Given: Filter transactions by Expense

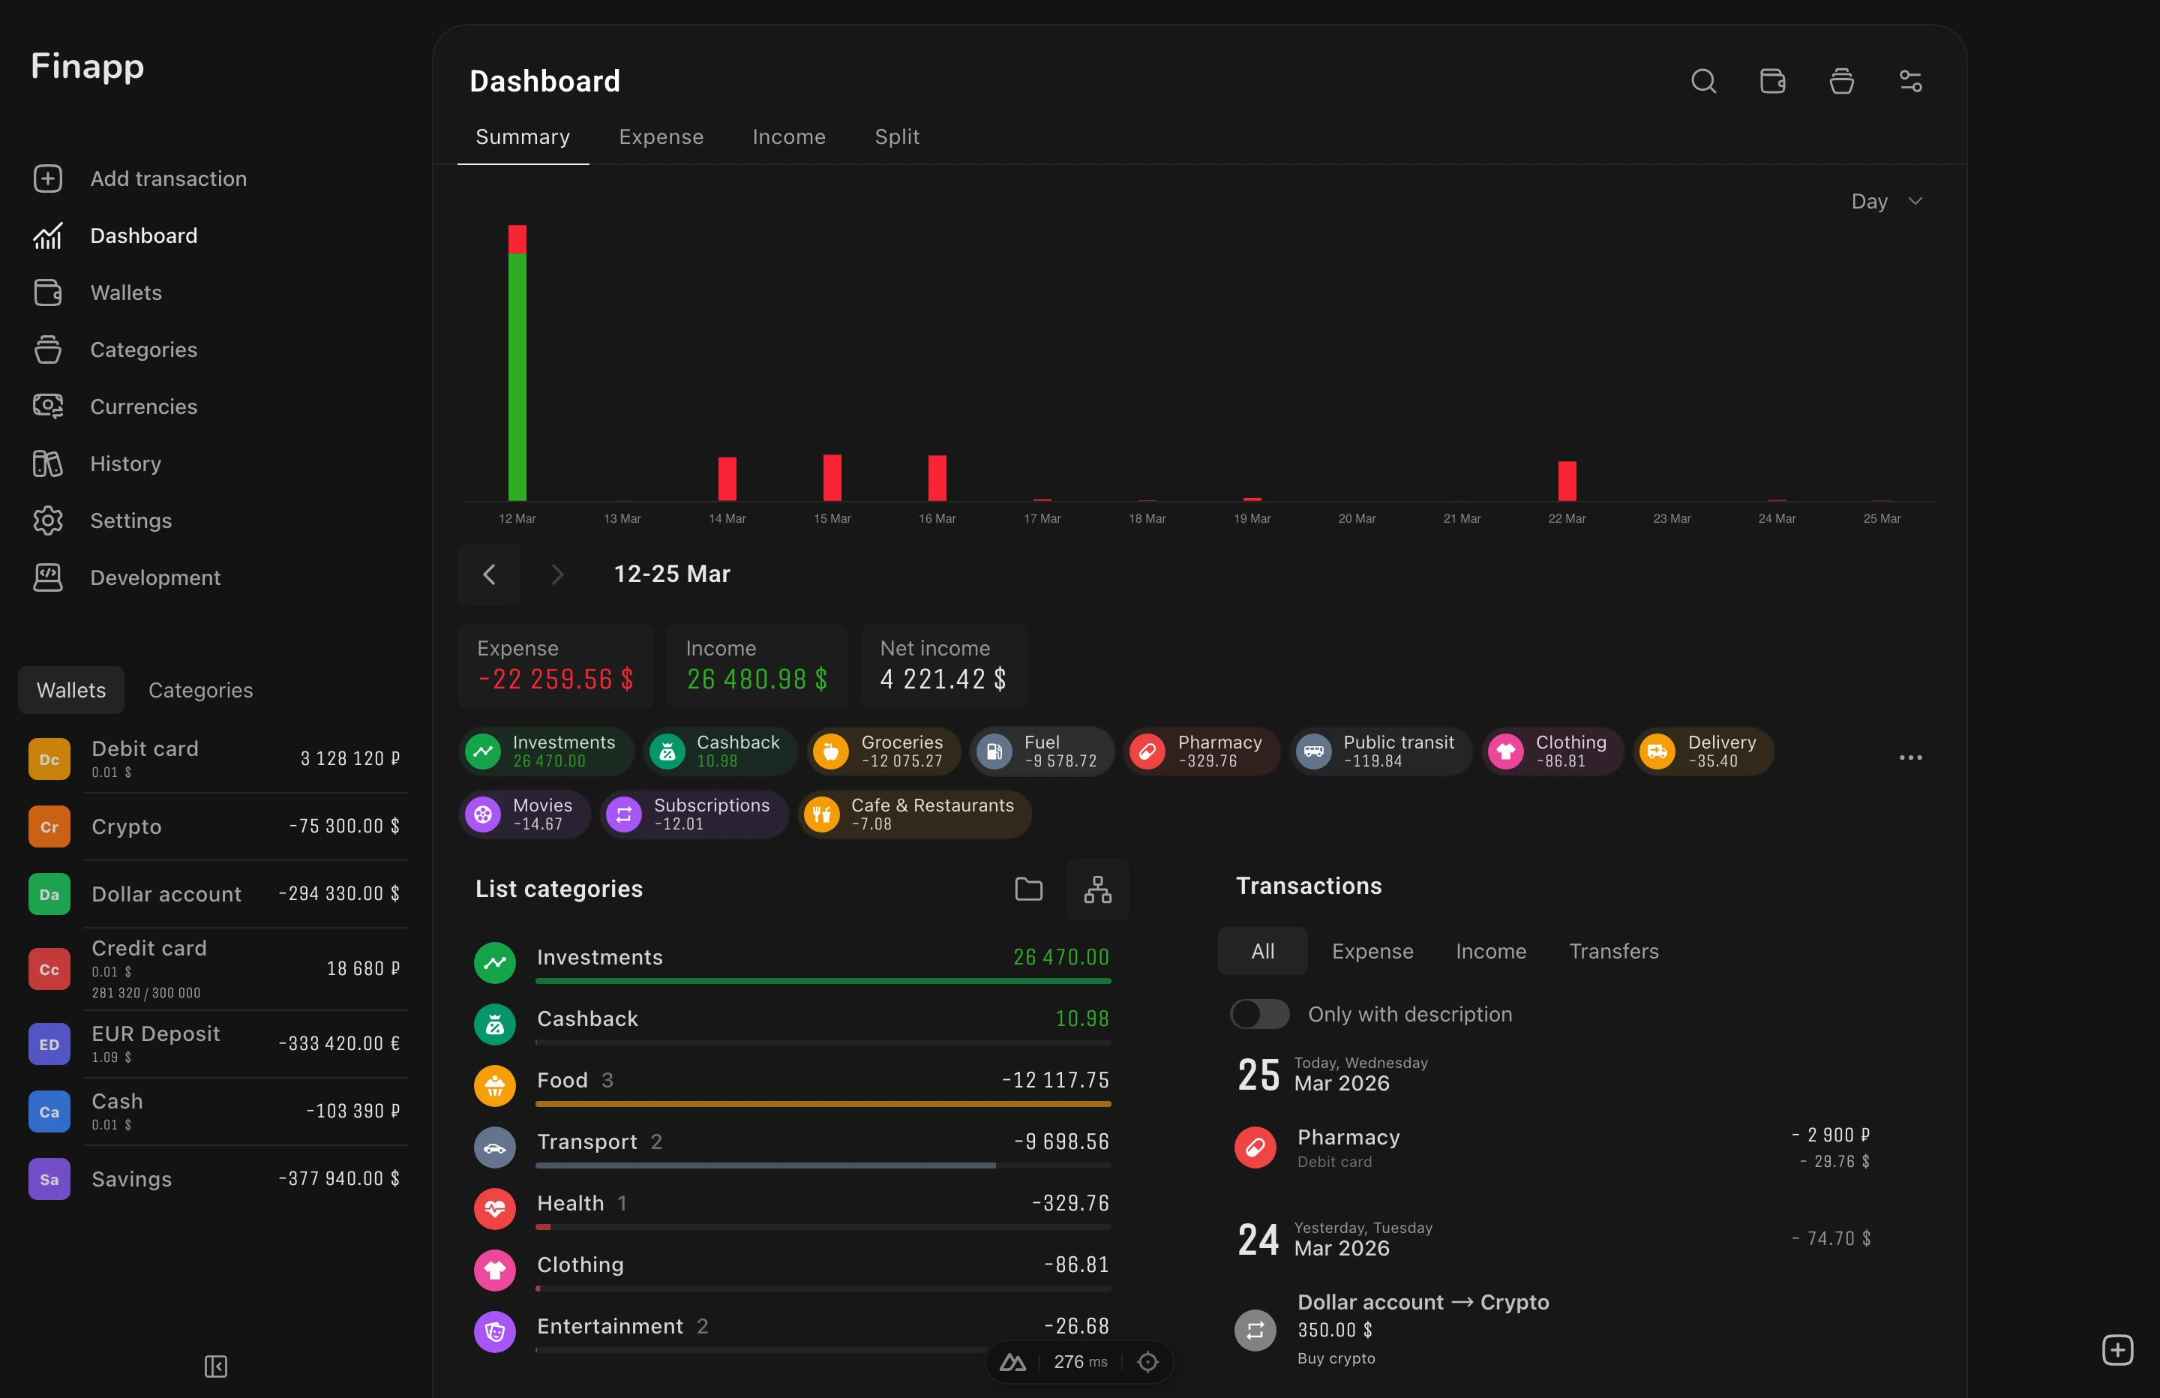Looking at the screenshot, I should pyautogui.click(x=1372, y=951).
